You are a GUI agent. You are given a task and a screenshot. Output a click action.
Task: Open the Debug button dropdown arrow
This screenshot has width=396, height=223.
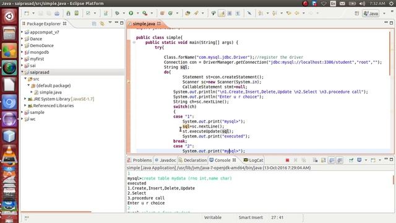click(124, 13)
